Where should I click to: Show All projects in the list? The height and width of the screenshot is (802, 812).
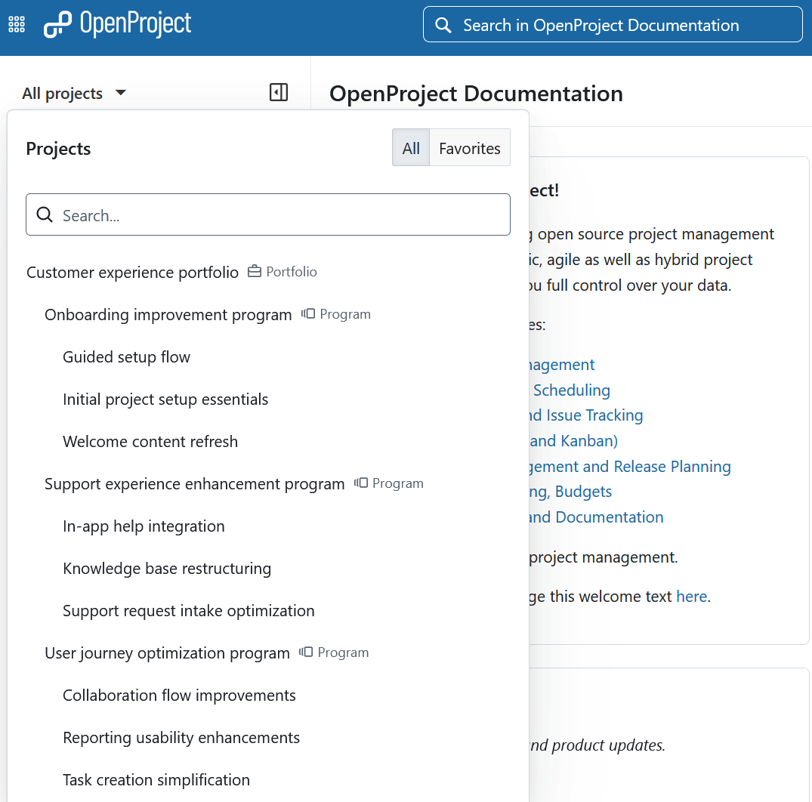tap(411, 148)
